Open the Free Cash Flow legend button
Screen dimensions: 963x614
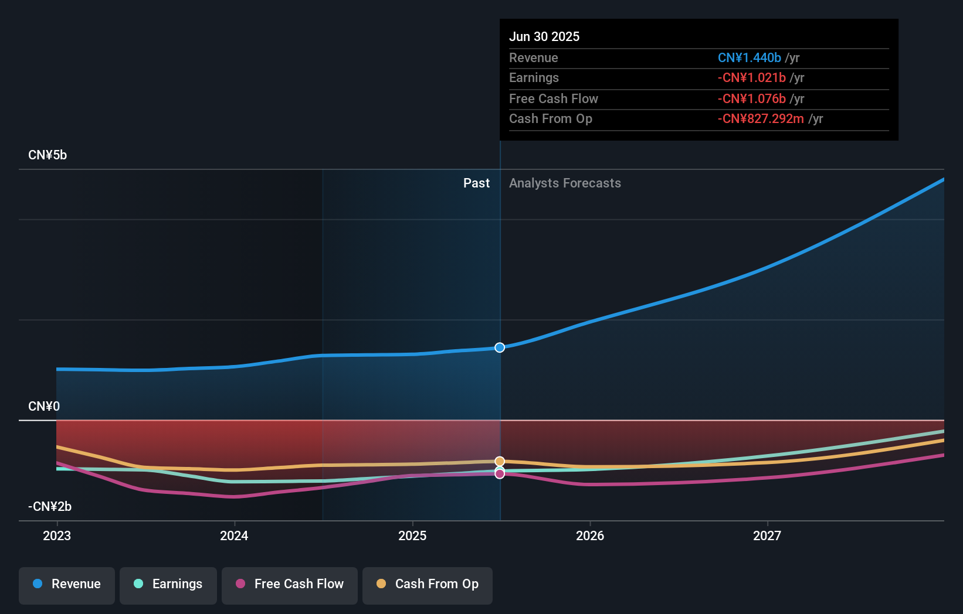pyautogui.click(x=289, y=584)
